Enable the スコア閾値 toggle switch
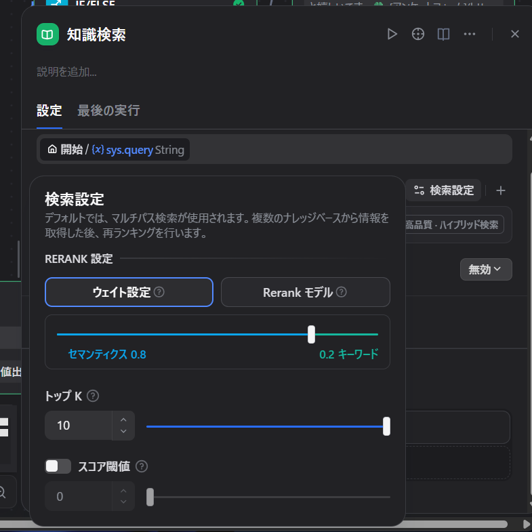532x532 pixels. [x=58, y=466]
